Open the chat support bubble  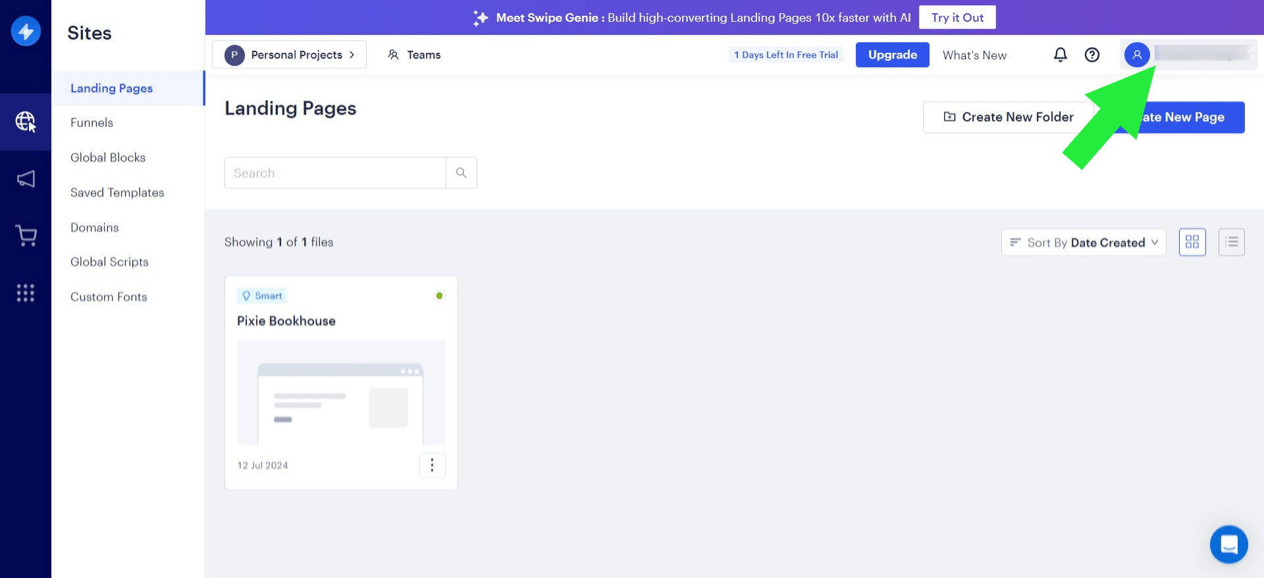(x=1228, y=544)
